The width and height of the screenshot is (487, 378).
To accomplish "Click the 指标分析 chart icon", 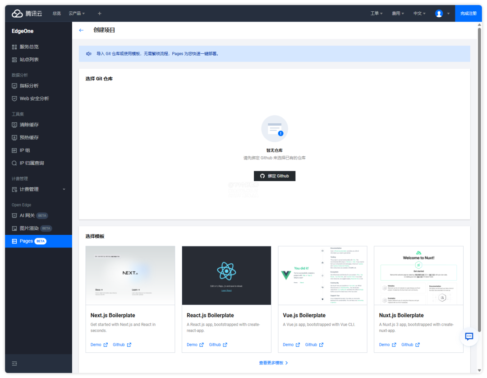I will click(14, 86).
